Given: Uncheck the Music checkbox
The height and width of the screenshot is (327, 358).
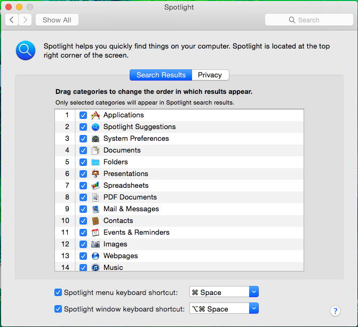Looking at the screenshot, I should point(83,267).
